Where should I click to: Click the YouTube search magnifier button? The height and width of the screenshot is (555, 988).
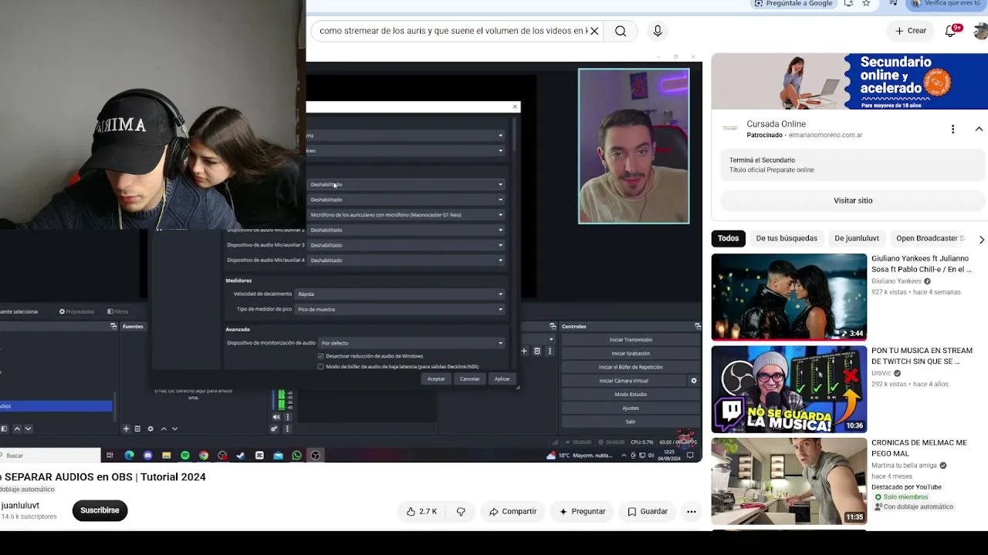621,31
